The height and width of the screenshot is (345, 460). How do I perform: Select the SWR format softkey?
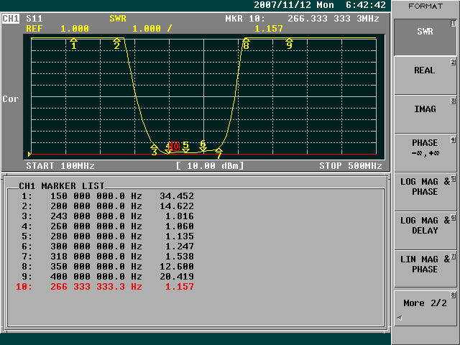point(425,37)
